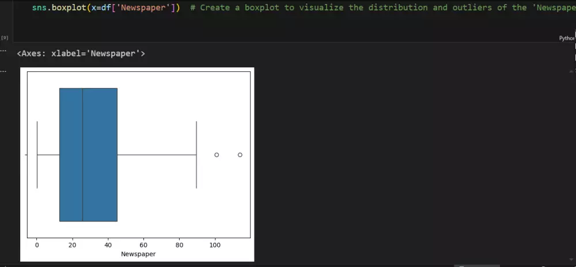Select the "<Axes: xlabel='Newspaper'>" output text
576x267 pixels.
(x=81, y=54)
